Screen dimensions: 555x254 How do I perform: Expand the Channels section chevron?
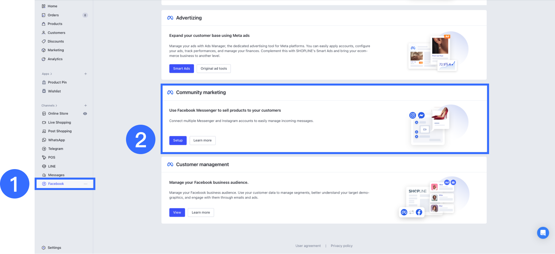pyautogui.click(x=56, y=105)
